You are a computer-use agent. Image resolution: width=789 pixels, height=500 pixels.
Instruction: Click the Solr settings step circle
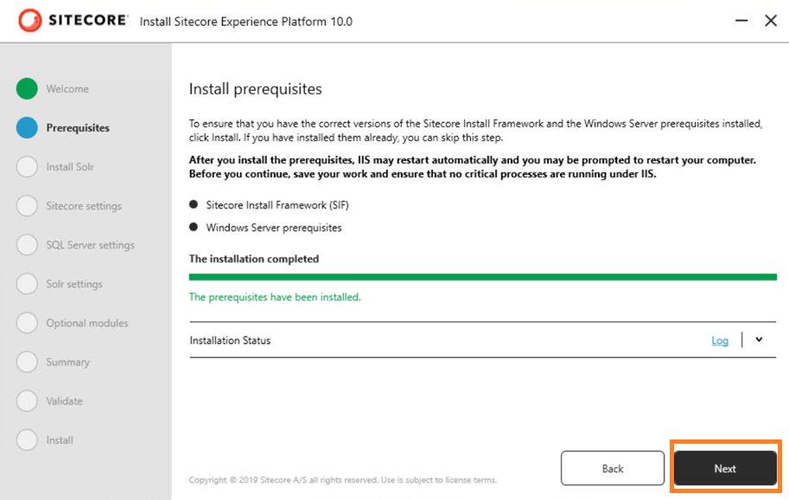[x=27, y=284]
